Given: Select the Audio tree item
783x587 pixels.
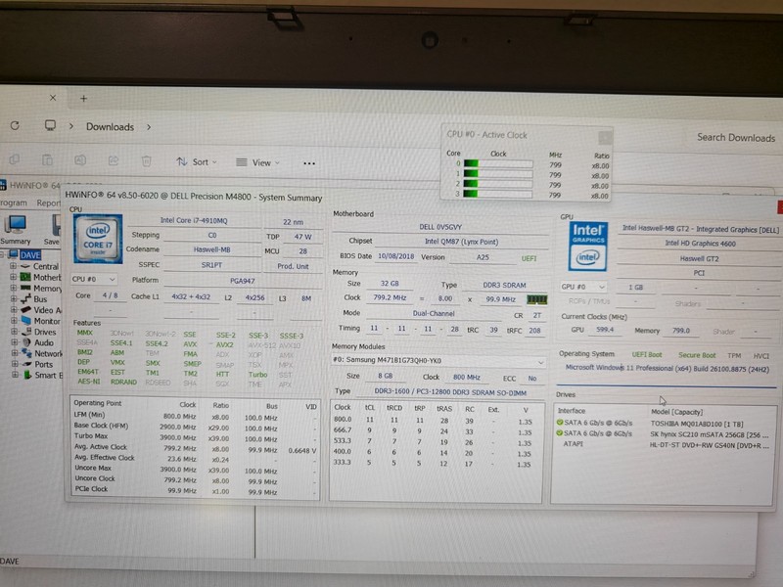Looking at the screenshot, I should coord(44,343).
